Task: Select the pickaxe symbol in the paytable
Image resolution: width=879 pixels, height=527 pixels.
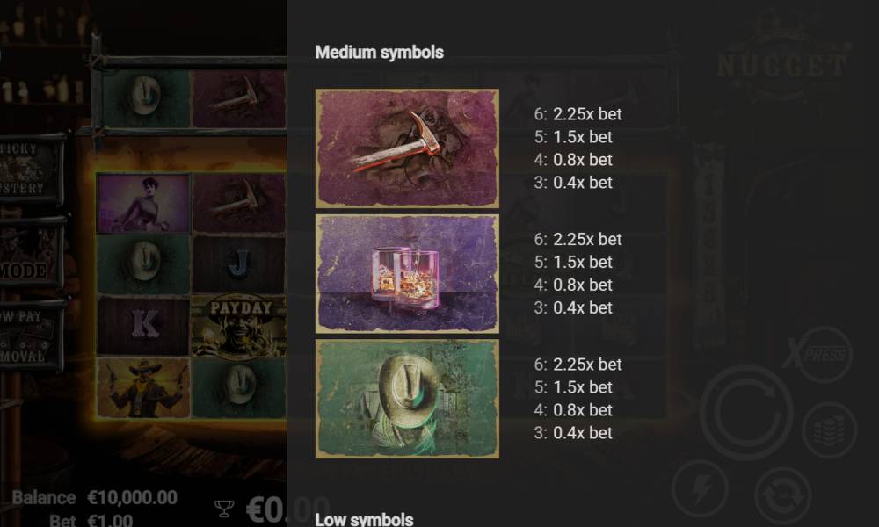Action: tap(407, 148)
